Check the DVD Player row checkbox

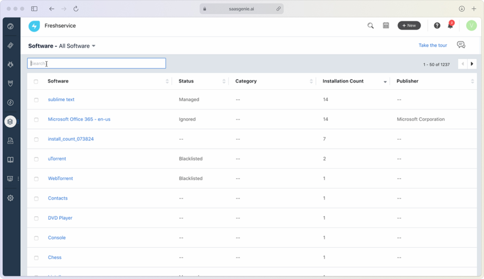pyautogui.click(x=36, y=219)
